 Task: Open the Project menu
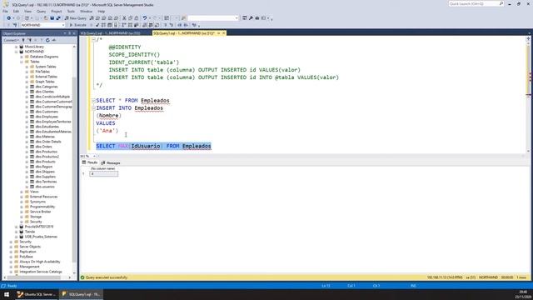pyautogui.click(x=57, y=11)
